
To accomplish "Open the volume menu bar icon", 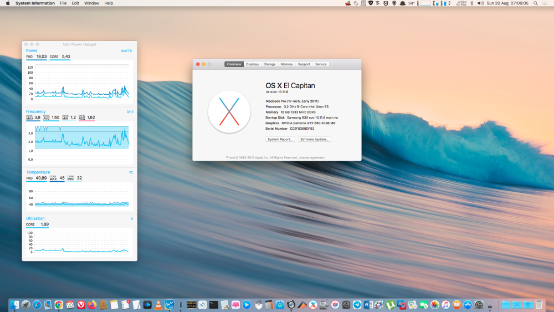I will click(480, 3).
